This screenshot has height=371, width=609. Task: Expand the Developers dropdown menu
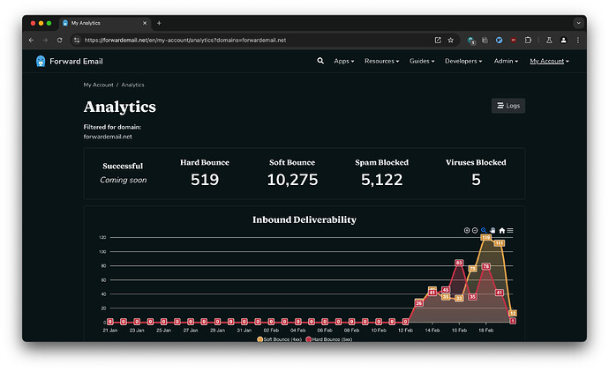pyautogui.click(x=463, y=62)
